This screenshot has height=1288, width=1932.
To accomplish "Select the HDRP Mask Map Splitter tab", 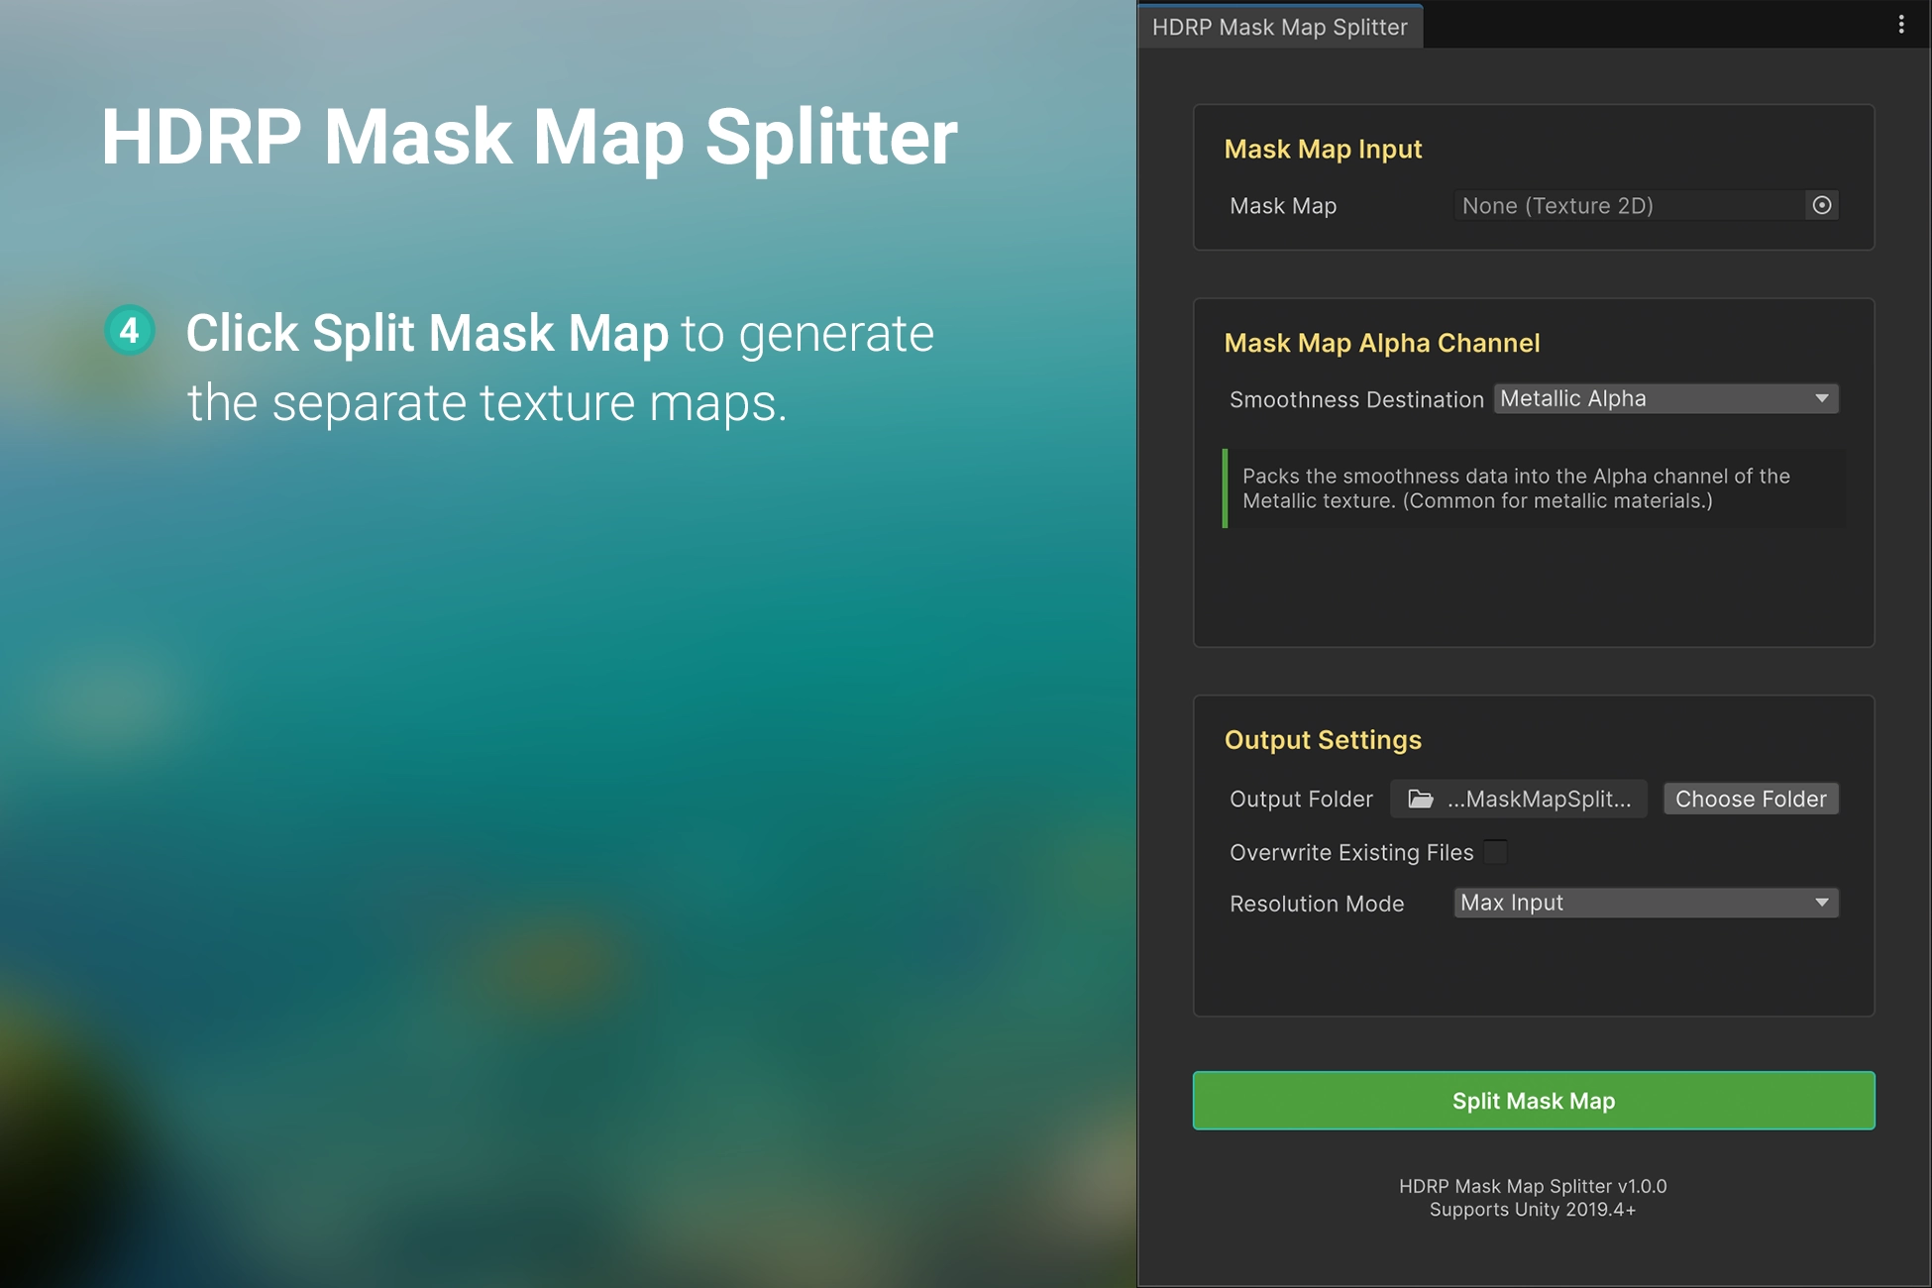I will pos(1279,27).
